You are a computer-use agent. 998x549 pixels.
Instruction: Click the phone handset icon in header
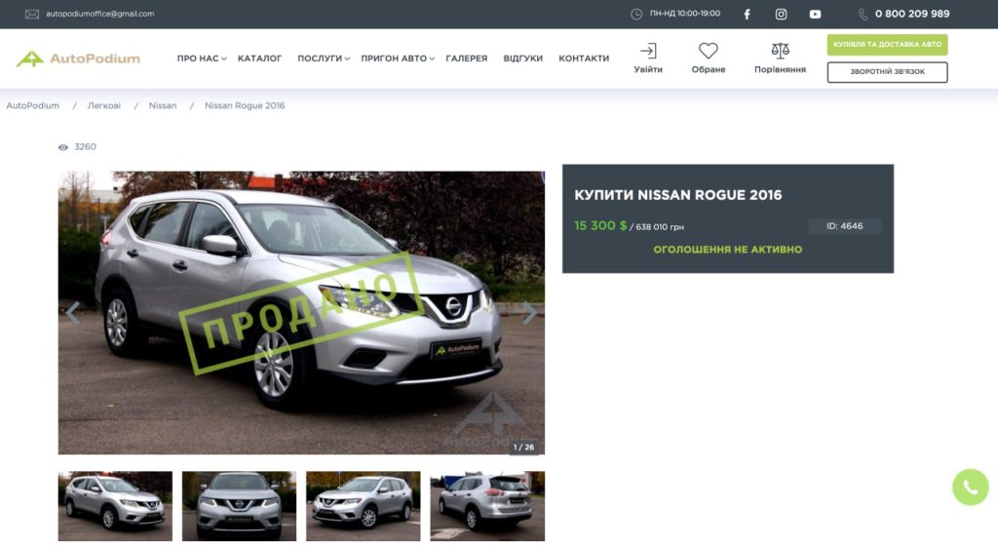pos(864,14)
